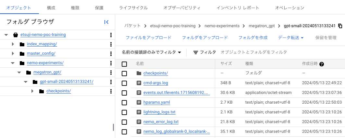The height and width of the screenshot is (138, 345).
Task: Check the box for hparams.yaml
Action: coord(124,102)
